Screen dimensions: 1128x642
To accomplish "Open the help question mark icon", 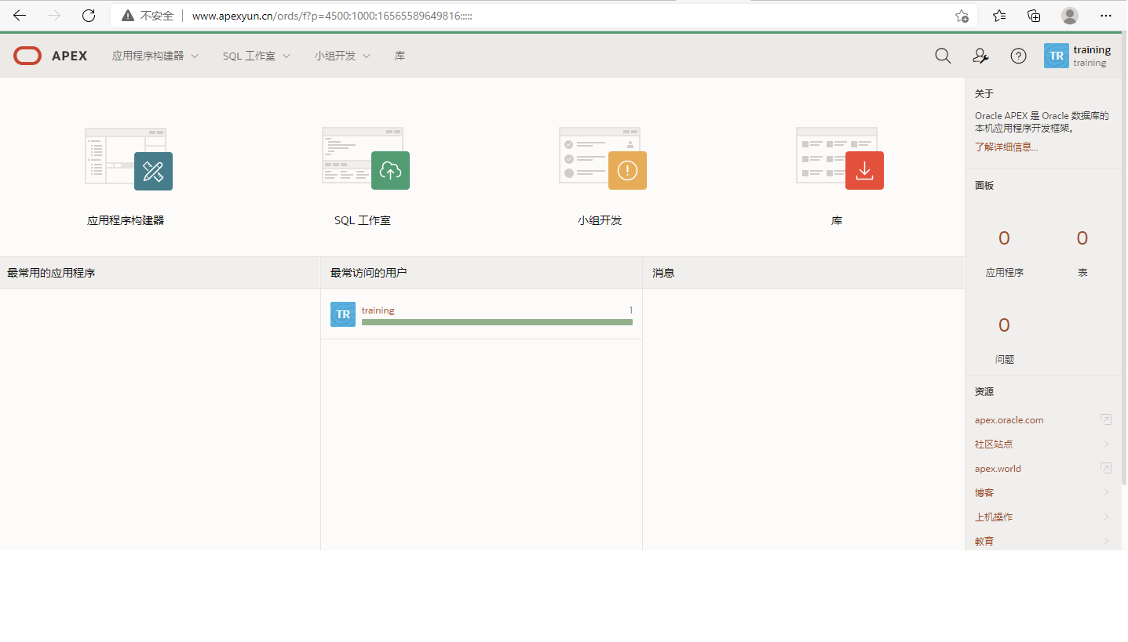I will (1018, 56).
